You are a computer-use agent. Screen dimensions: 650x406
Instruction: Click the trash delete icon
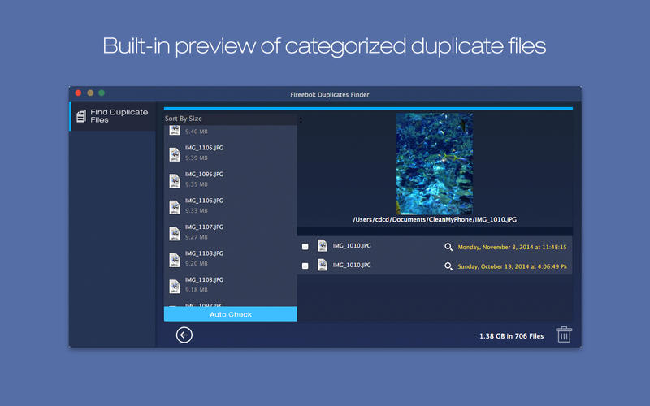pyautogui.click(x=564, y=335)
